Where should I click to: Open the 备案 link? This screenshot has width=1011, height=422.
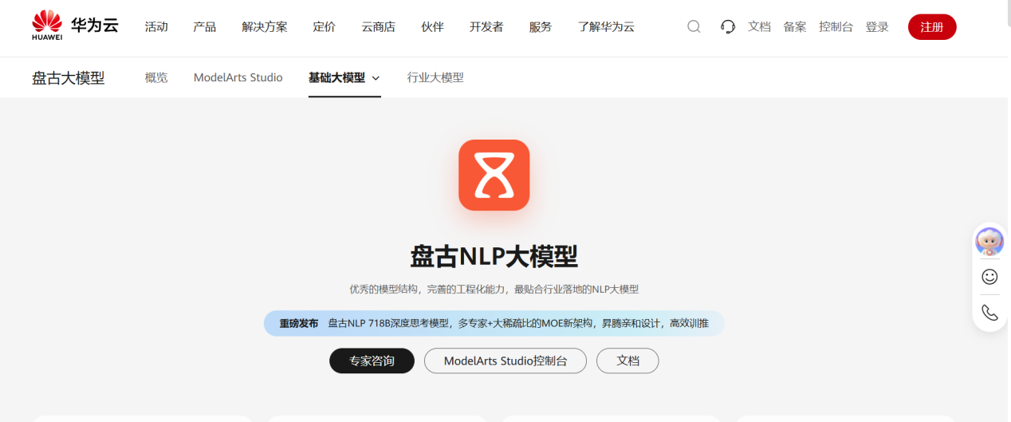coord(795,26)
